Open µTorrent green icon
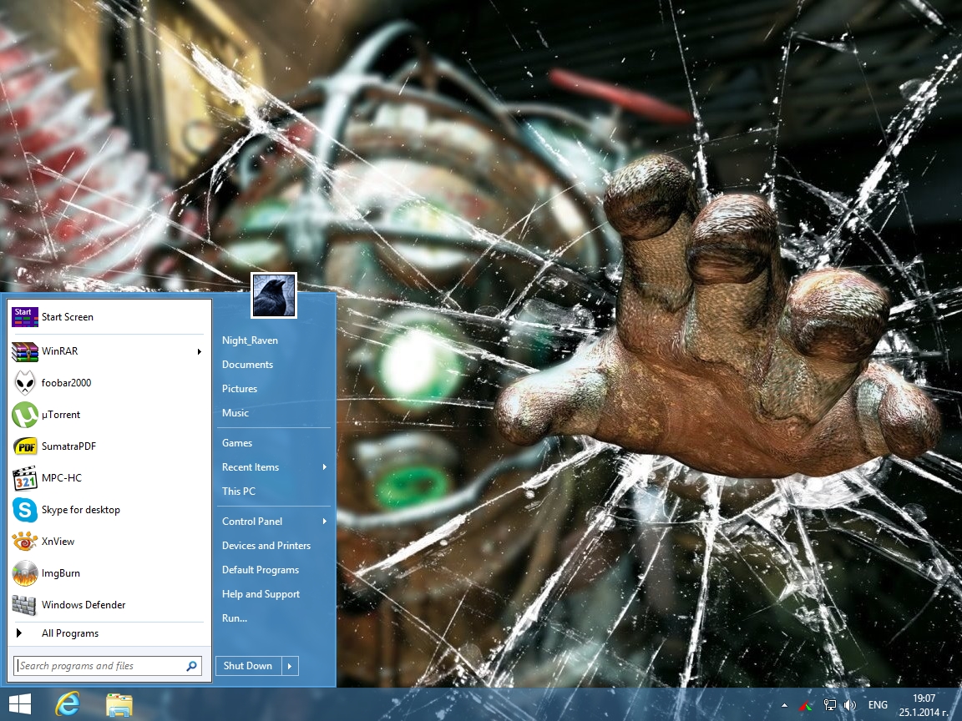Image resolution: width=962 pixels, height=721 pixels. click(x=25, y=415)
